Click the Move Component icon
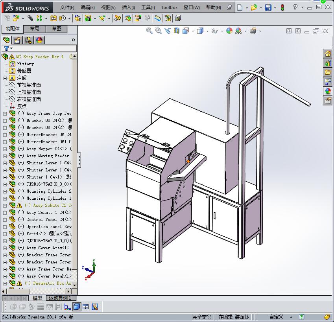Viewport: 334px width, 322px height. pyautogui.click(x=63, y=18)
